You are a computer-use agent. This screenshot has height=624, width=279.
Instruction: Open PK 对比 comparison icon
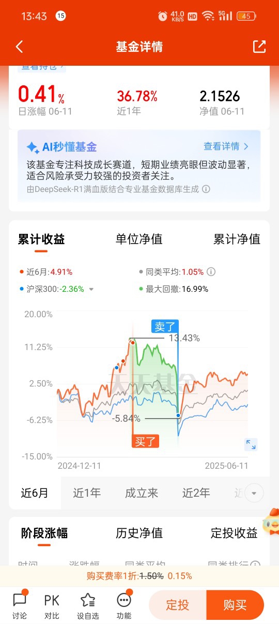point(52,600)
